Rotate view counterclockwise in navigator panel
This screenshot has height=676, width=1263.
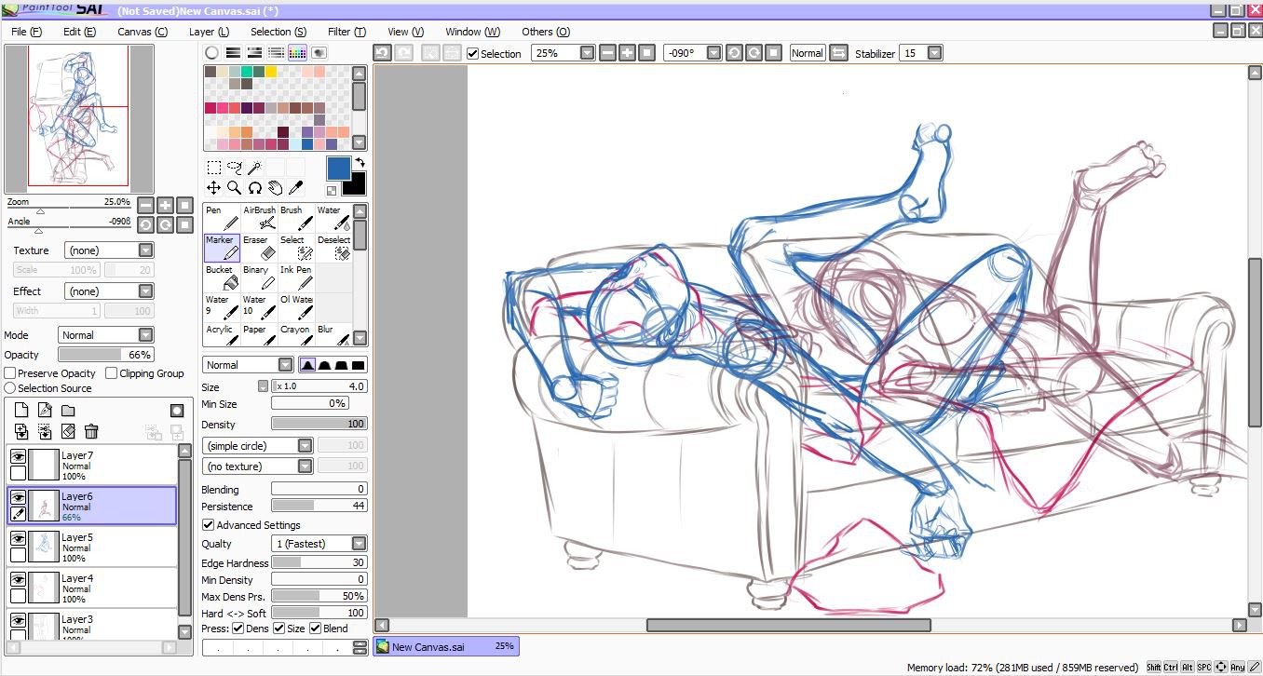146,224
